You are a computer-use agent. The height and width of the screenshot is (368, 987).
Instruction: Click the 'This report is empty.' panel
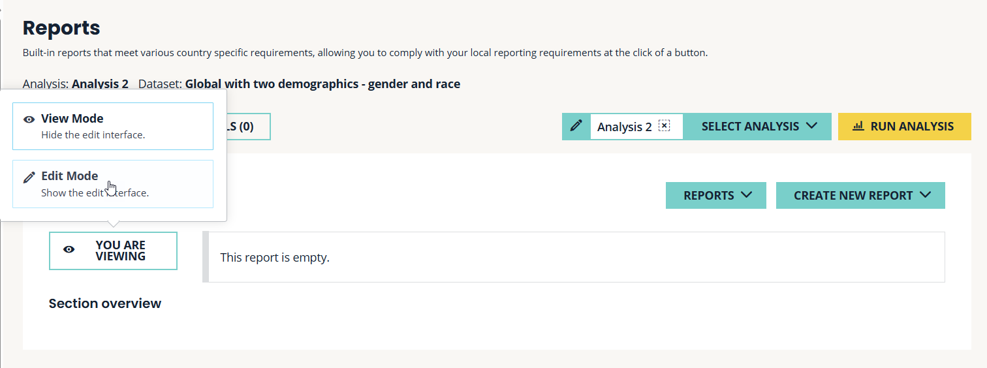tap(573, 257)
